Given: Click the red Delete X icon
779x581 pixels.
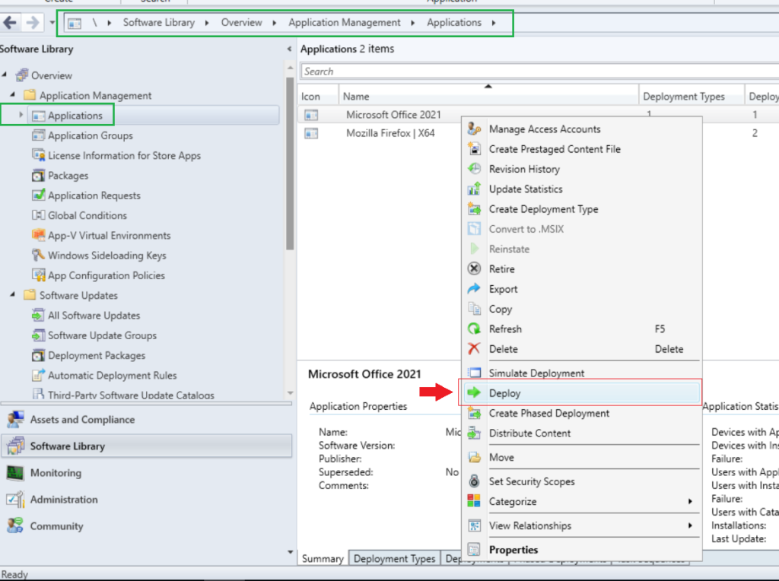Looking at the screenshot, I should 474,348.
